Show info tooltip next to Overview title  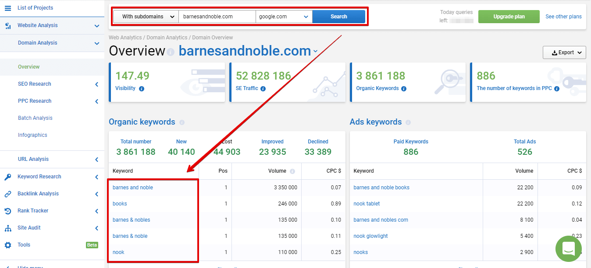click(171, 52)
